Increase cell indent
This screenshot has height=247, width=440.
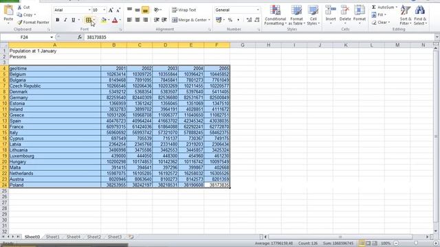pyautogui.click(x=164, y=20)
